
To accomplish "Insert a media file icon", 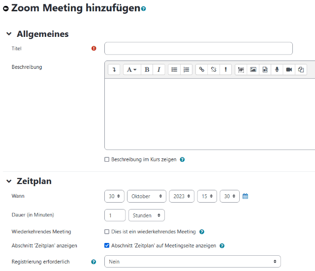I will click(265, 70).
